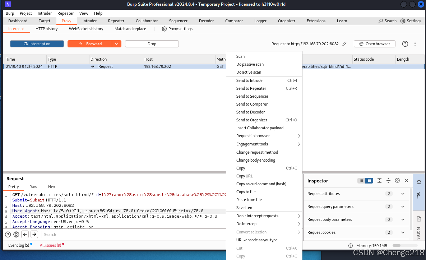Viewport: 426px width, 260px height.
Task: Expand all Inspector sections icon
Action: click(x=379, y=180)
